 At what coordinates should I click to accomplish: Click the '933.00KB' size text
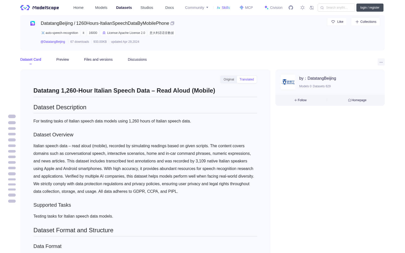click(100, 42)
